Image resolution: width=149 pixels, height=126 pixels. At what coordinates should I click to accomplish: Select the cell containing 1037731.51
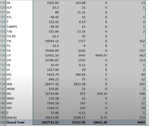click(x=46, y=122)
